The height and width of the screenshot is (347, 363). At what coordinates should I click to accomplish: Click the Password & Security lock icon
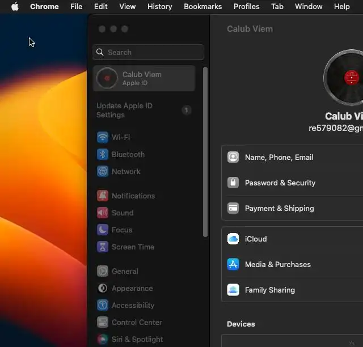[233, 183]
